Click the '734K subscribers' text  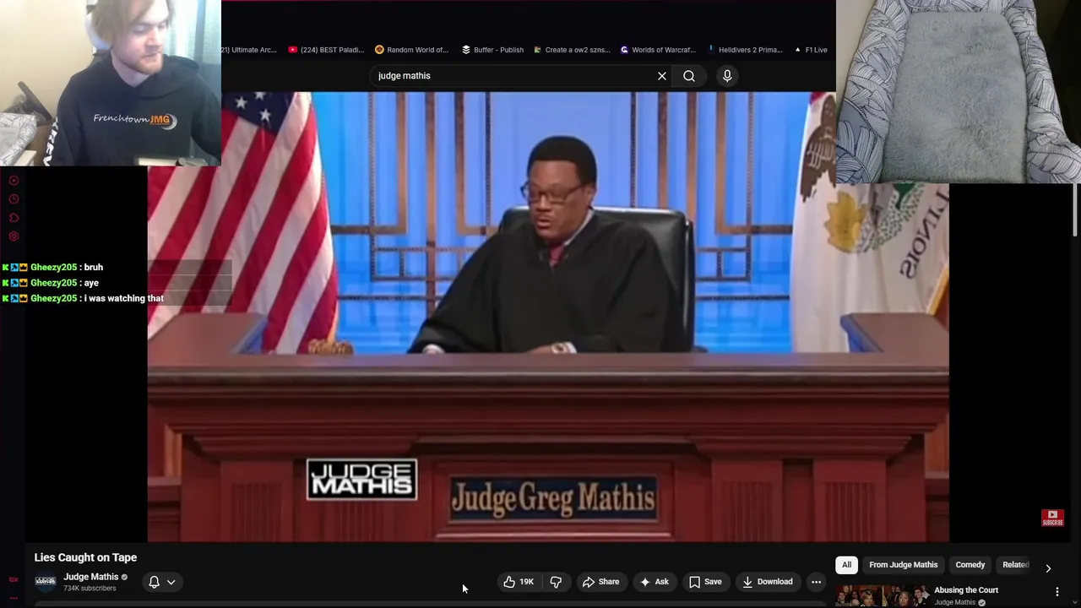click(90, 589)
